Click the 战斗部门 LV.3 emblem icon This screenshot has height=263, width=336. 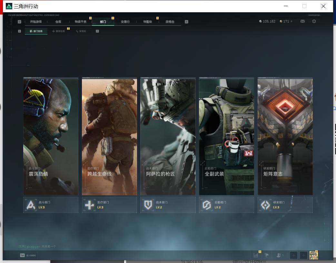(x=31, y=205)
